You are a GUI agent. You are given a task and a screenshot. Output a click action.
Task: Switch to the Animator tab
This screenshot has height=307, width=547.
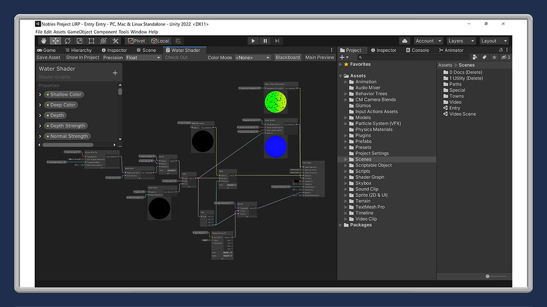(x=451, y=50)
